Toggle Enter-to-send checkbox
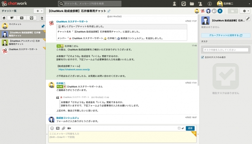 [179, 128]
